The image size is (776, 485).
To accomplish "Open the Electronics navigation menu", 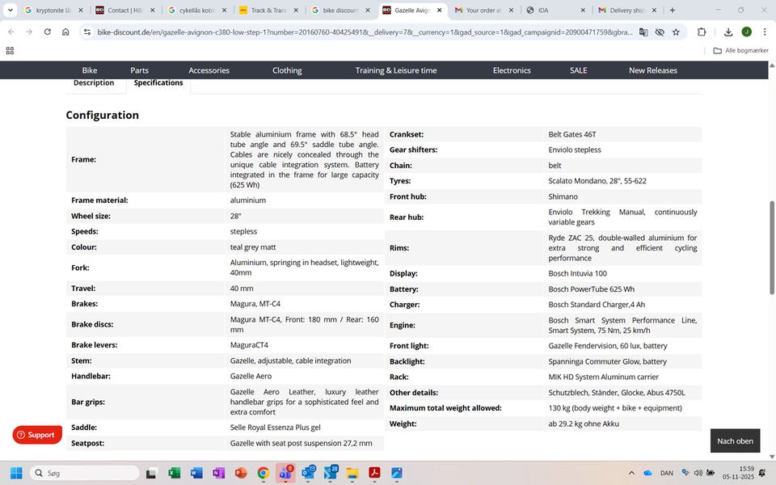I will pos(512,70).
